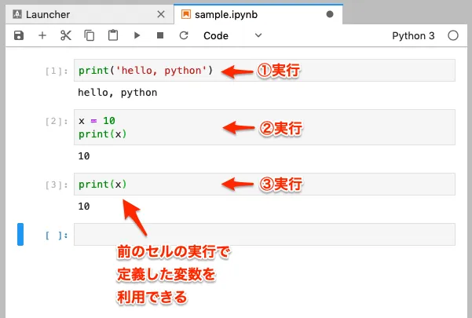Click into the empty bottom cell

coord(265,234)
